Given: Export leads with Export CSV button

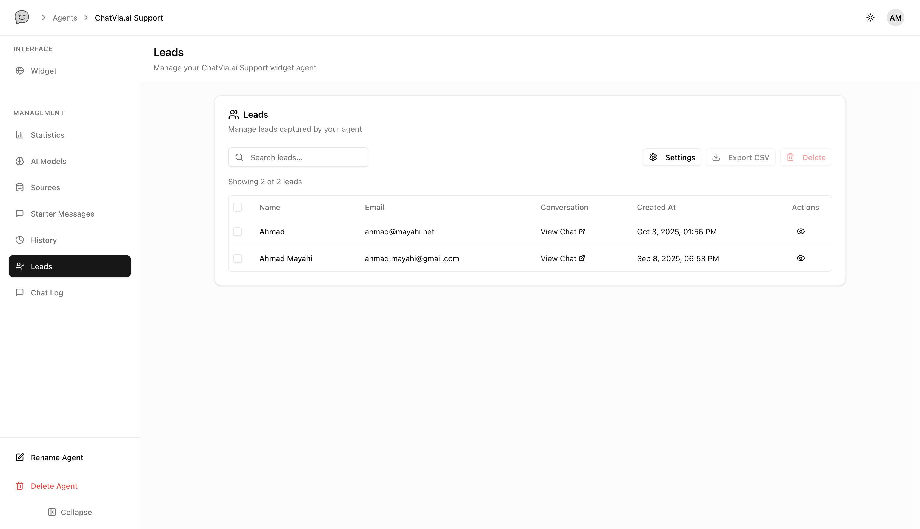Looking at the screenshot, I should coord(741,157).
